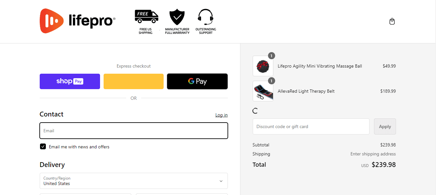
Task: Click the quantity badge on Light Therapy Belt
Action: coord(271,81)
